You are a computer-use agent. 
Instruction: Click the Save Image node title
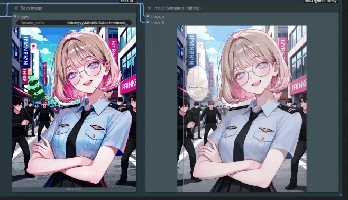[x=31, y=8]
